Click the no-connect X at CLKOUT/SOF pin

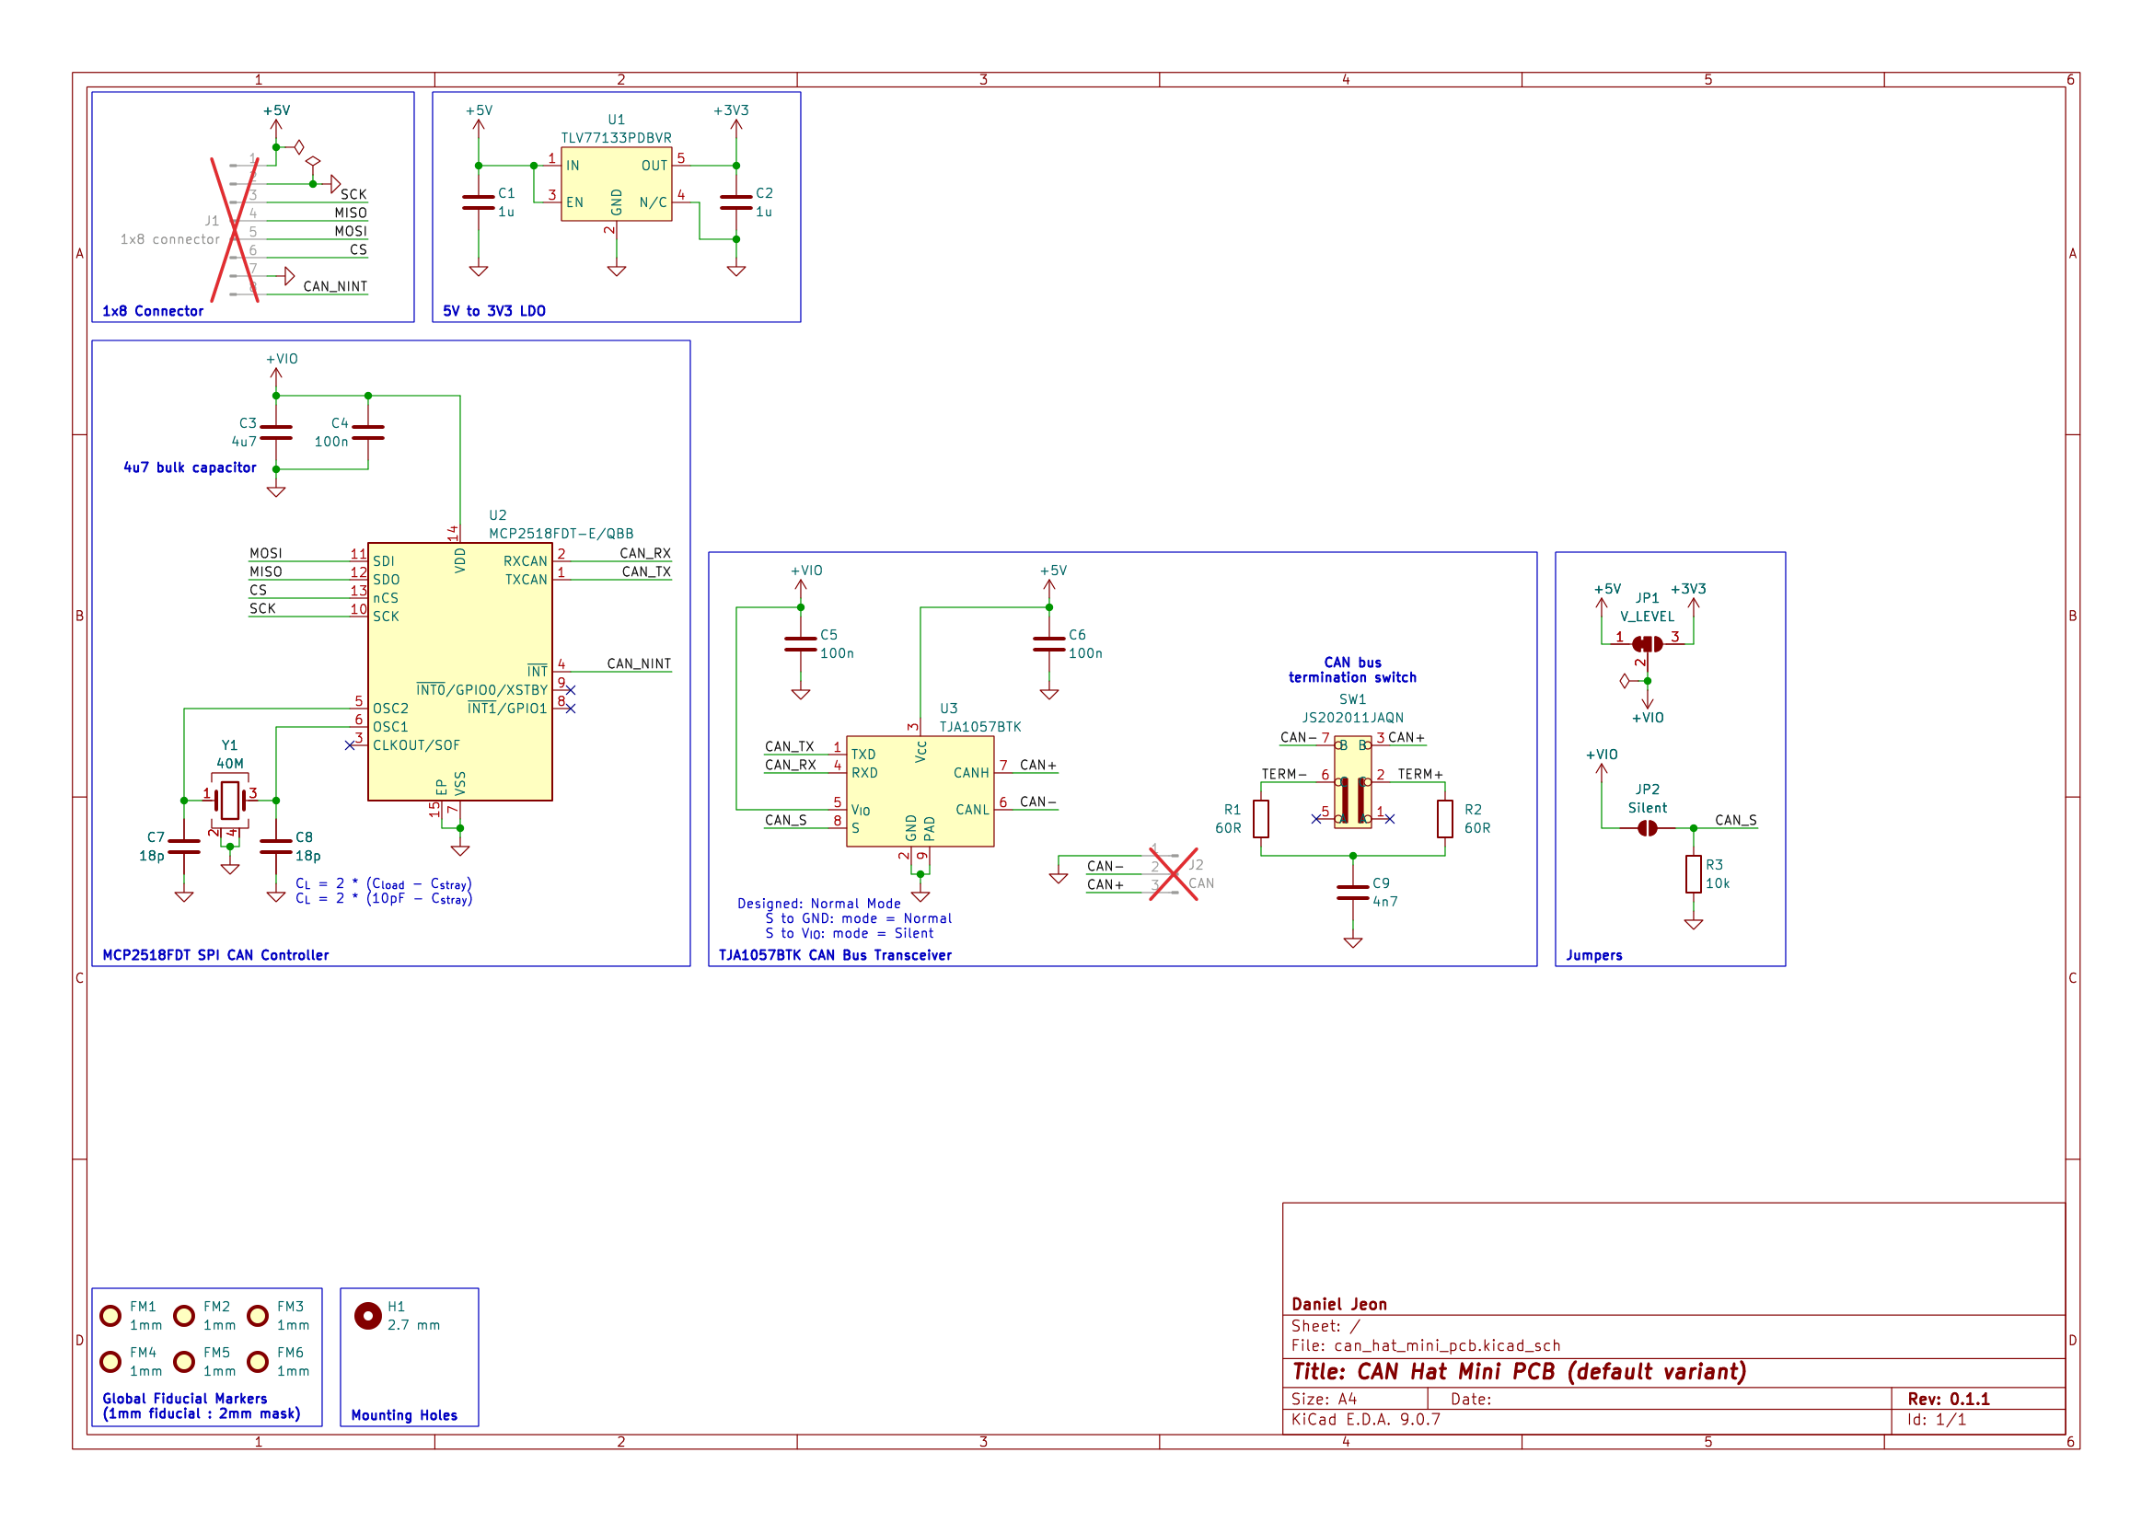[x=350, y=745]
